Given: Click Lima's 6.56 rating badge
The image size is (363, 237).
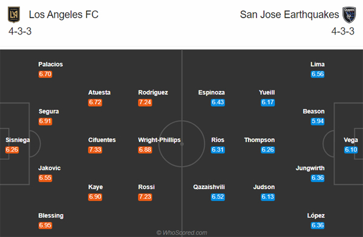Looking at the screenshot, I should click(x=318, y=74).
